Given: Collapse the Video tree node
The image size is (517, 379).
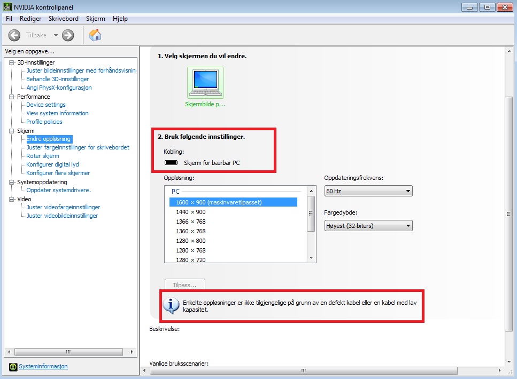Looking at the screenshot, I should (12, 199).
